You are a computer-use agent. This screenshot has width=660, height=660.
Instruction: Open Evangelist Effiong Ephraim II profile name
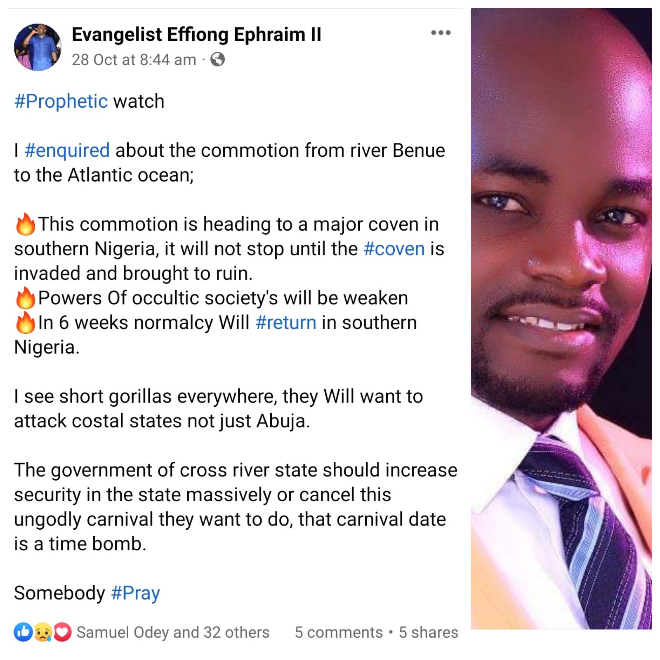[x=196, y=35]
